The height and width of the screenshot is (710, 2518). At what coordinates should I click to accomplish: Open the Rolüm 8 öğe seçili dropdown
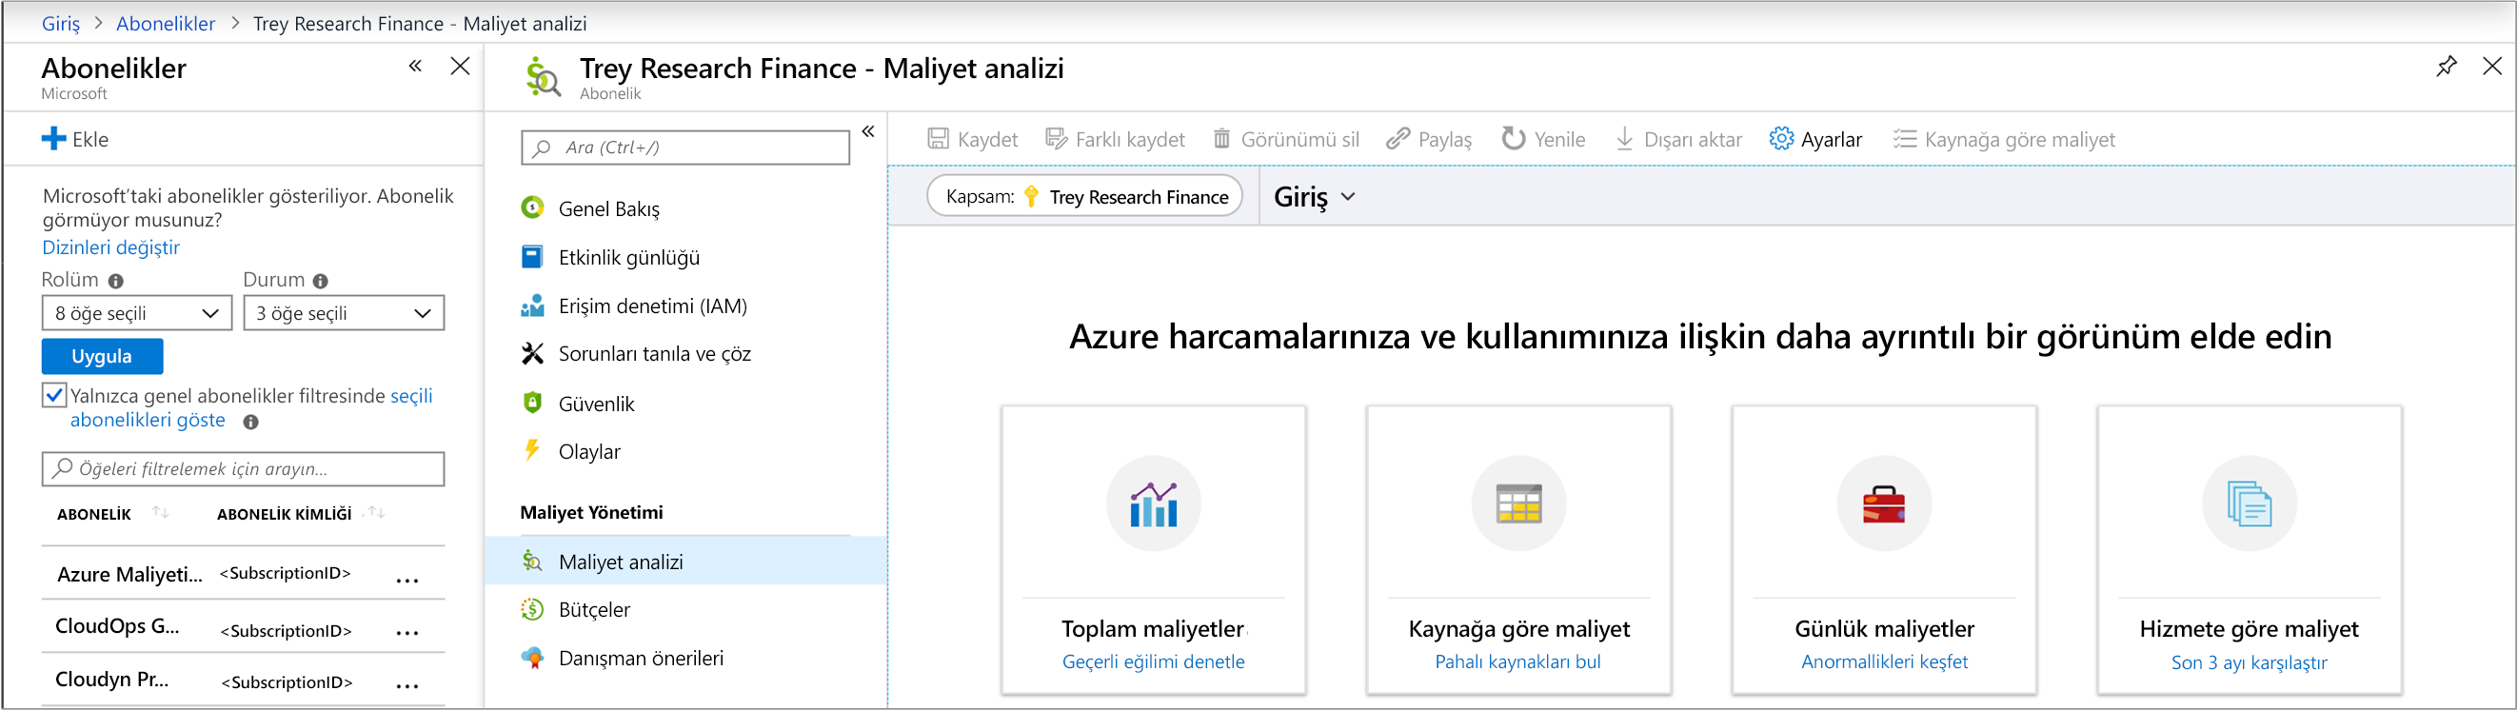coord(137,313)
